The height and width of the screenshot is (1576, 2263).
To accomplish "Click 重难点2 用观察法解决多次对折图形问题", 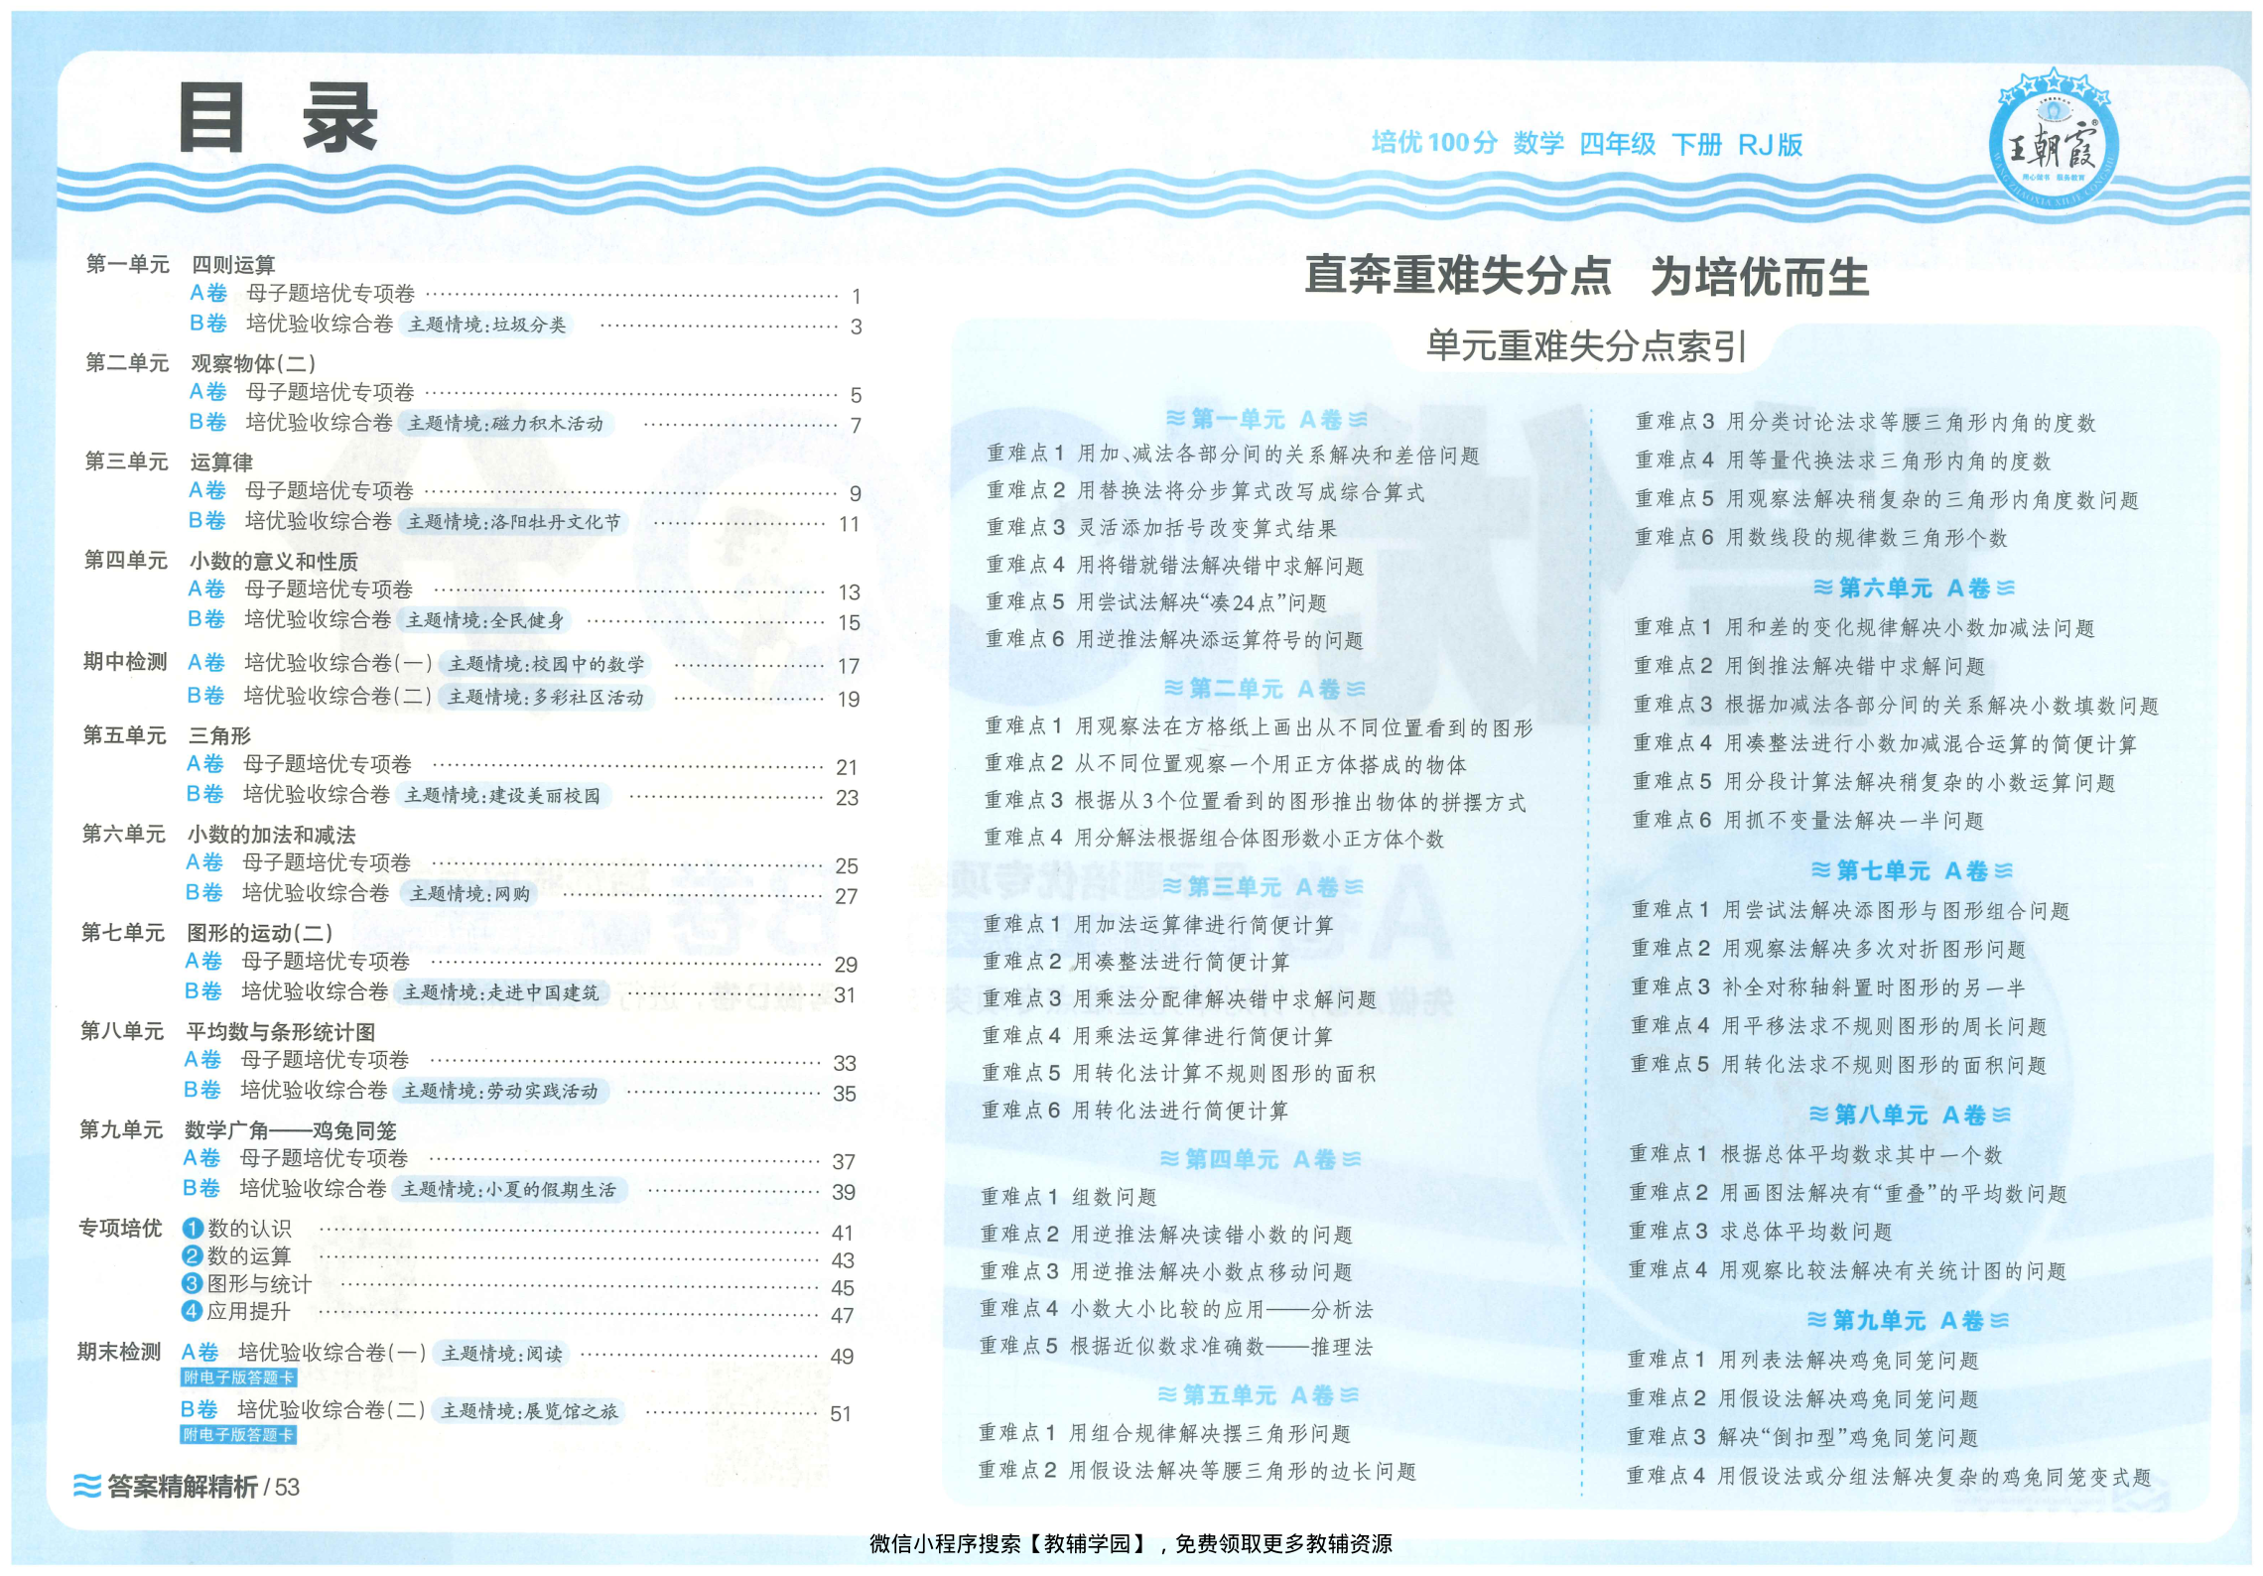I will (x=1828, y=949).
